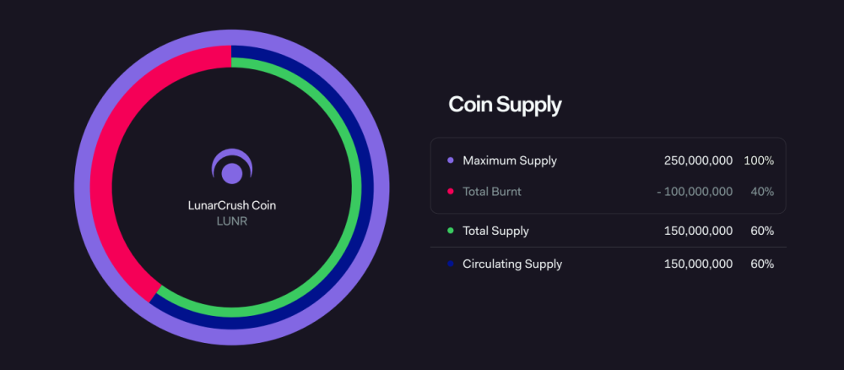Click the LunarCrush Coin name text
This screenshot has width=844, height=370.
[x=232, y=205]
